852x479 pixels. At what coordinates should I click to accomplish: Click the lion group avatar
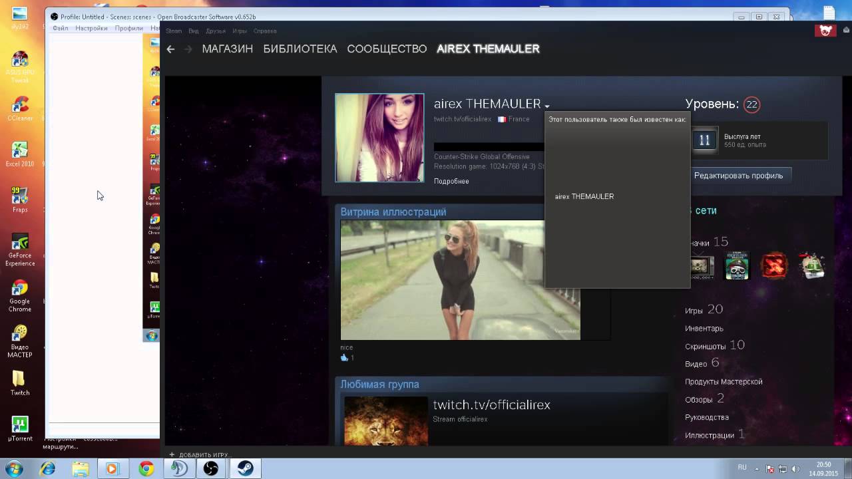point(386,421)
